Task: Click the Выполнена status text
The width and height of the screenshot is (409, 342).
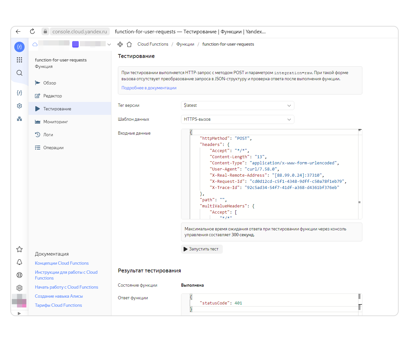Action: (192, 285)
